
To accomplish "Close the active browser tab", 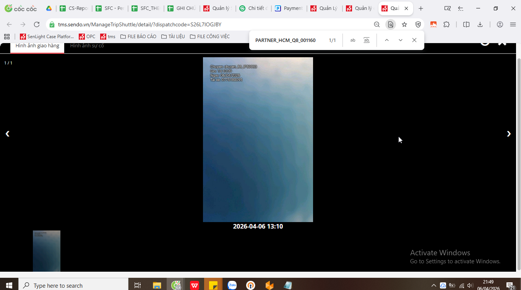I will (x=406, y=8).
